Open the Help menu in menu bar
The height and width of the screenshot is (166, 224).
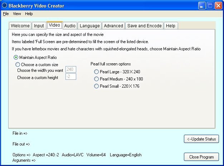(29, 14)
